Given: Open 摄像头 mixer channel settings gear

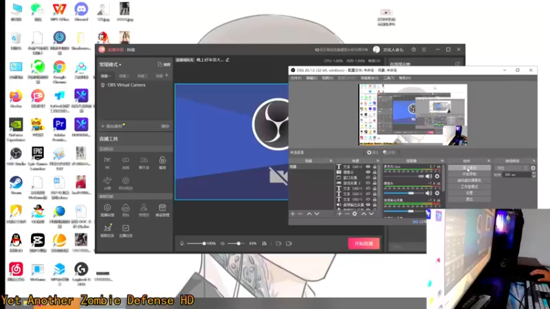Looking at the screenshot, I should pos(437,193).
